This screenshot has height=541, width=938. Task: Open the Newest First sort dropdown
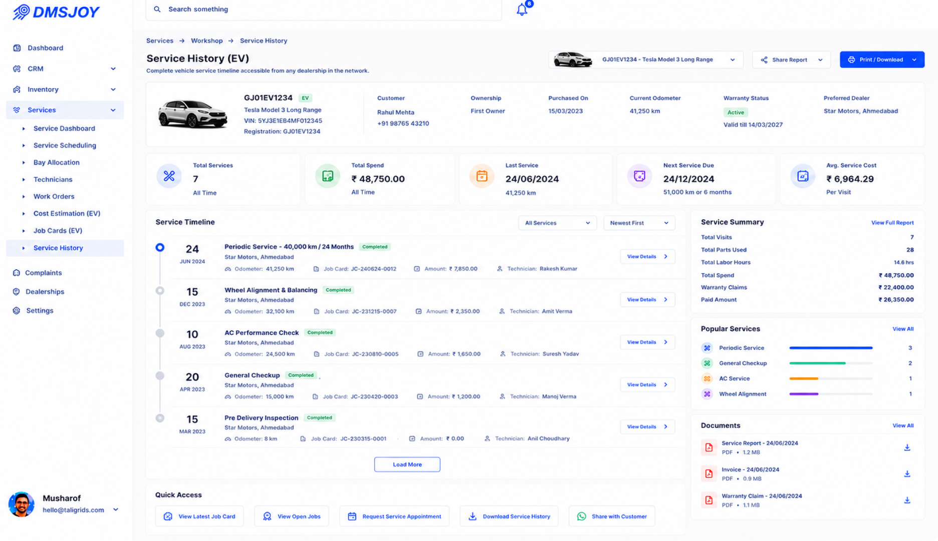coord(639,223)
